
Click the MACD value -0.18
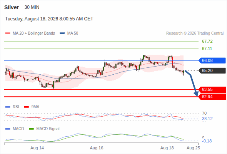tap(207, 141)
